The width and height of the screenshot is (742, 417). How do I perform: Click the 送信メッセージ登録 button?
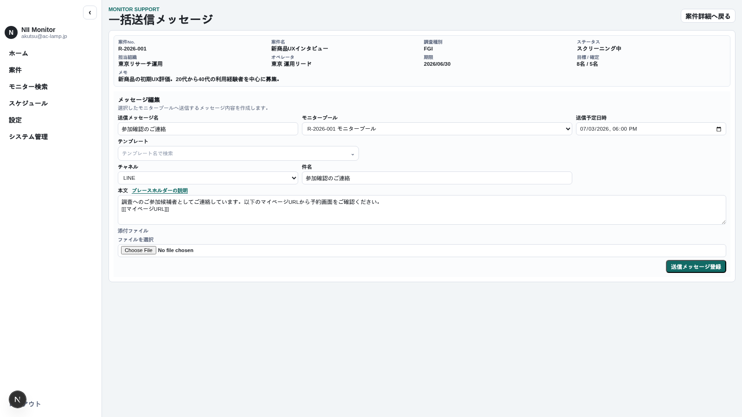(x=696, y=266)
